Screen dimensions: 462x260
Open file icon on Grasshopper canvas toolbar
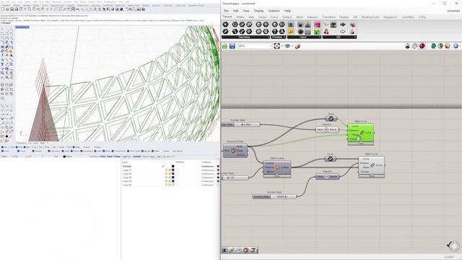[x=225, y=46]
